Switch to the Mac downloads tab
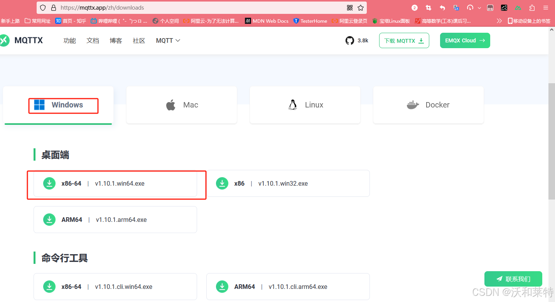The width and height of the screenshot is (555, 302). coord(182,105)
